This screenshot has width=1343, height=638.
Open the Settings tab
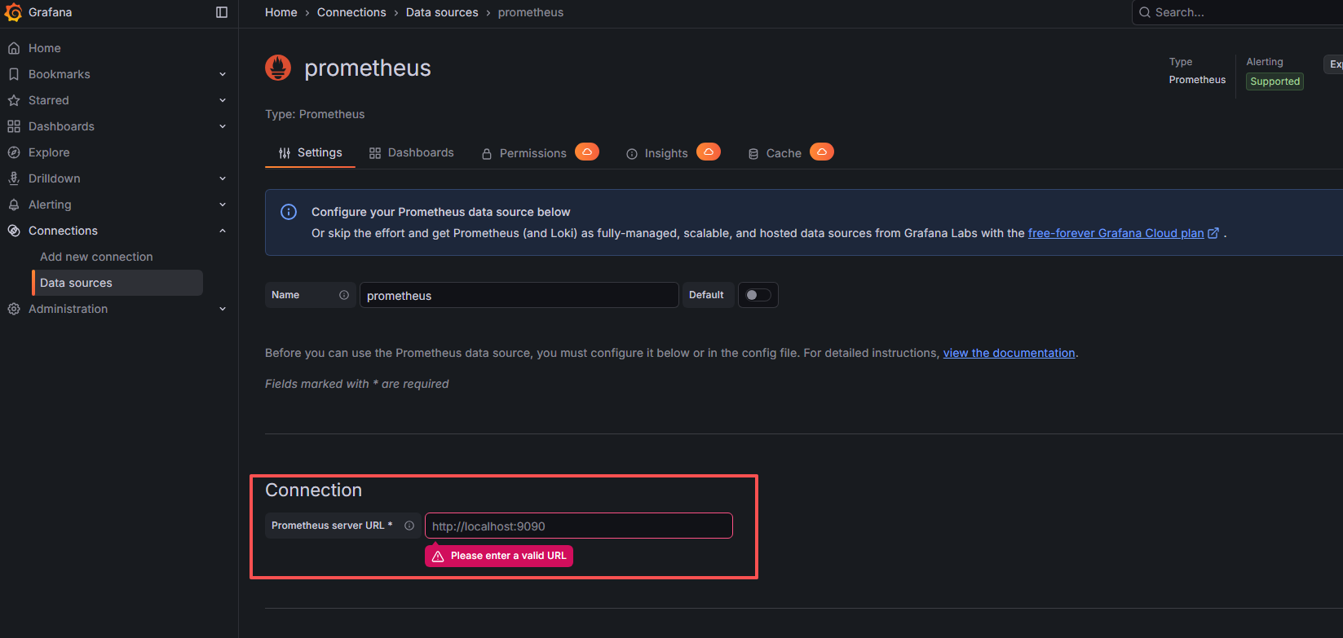[311, 153]
